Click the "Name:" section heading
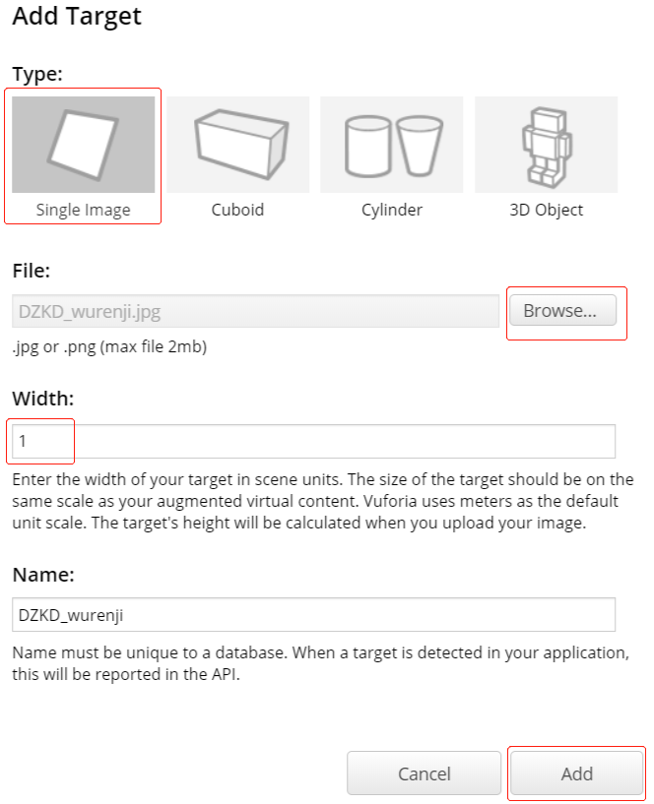This screenshot has height=804, width=654. 43,574
